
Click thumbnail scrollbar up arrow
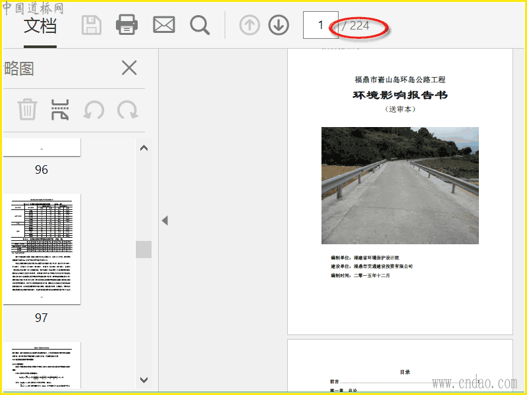(144, 148)
